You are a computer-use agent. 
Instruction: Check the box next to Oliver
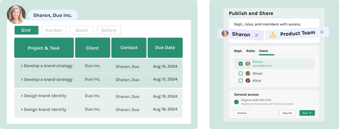tap(241, 74)
